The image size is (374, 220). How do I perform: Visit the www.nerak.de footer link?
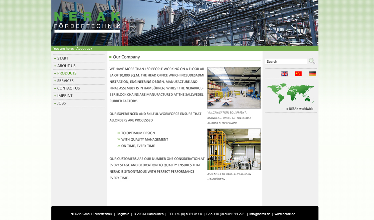point(285,214)
